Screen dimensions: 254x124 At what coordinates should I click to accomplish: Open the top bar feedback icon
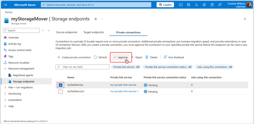pos(220,5)
